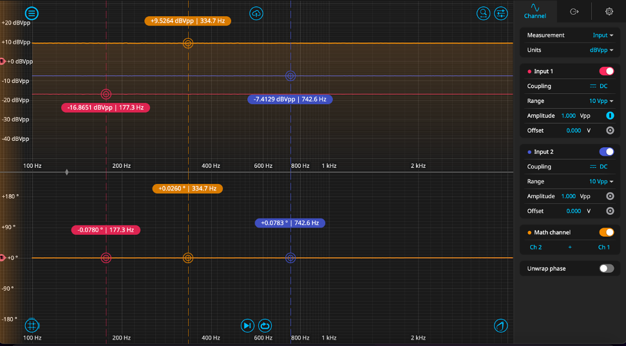Click the -16.8651 dBVpp cursor label
The width and height of the screenshot is (626, 346).
pos(106,107)
